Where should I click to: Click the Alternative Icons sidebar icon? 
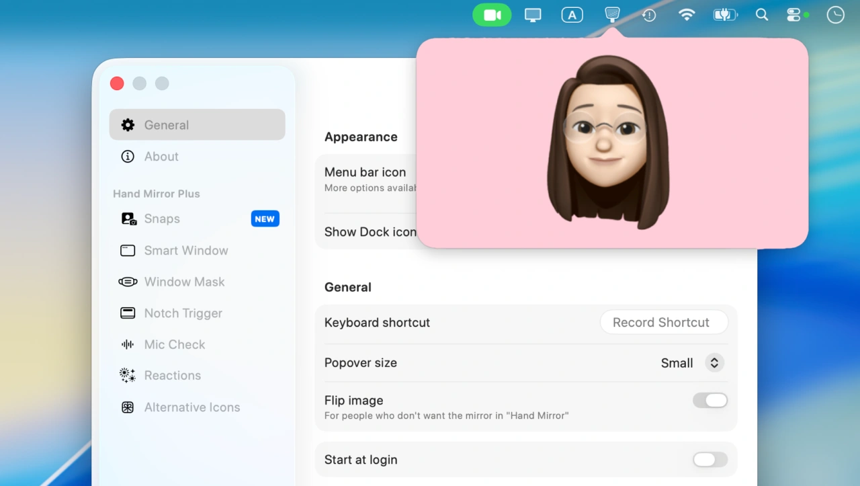tap(128, 407)
